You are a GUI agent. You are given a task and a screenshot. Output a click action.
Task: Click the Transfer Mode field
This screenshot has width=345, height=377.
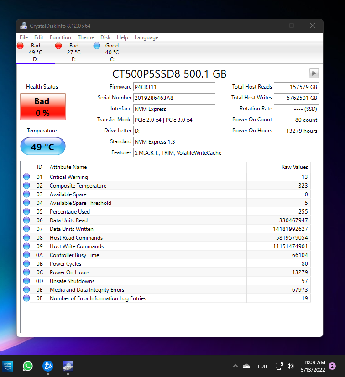174,120
